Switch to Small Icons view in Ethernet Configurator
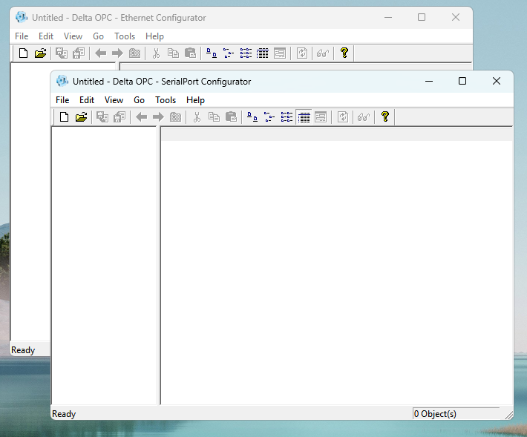 point(229,53)
